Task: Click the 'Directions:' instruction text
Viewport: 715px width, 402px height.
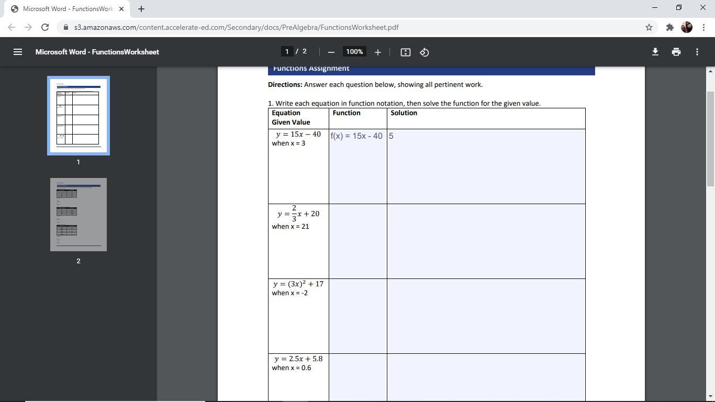Action: coord(285,84)
